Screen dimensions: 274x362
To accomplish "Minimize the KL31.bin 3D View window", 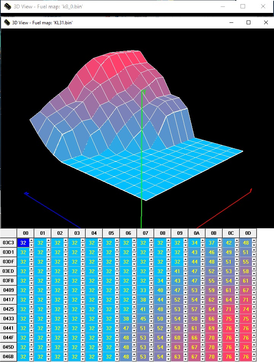I will [231, 23].
